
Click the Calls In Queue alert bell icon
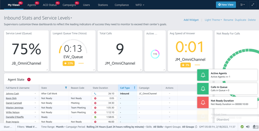coord(203,89)
